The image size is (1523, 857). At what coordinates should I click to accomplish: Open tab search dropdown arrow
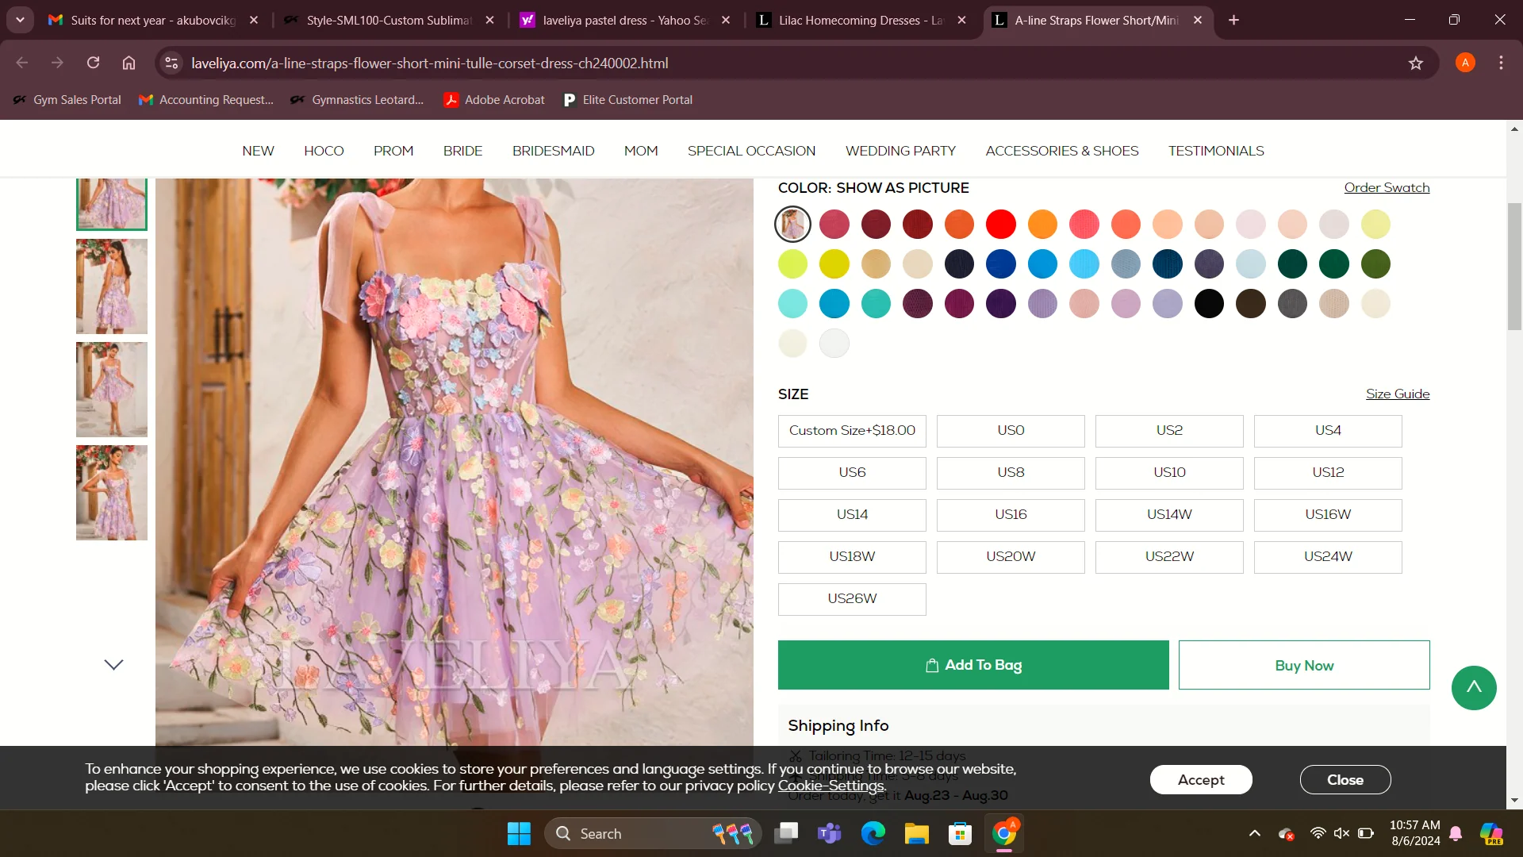coord(20,20)
